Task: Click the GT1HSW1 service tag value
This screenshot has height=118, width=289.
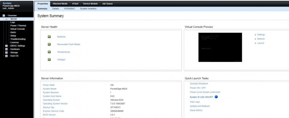Action: pyautogui.click(x=115, y=107)
